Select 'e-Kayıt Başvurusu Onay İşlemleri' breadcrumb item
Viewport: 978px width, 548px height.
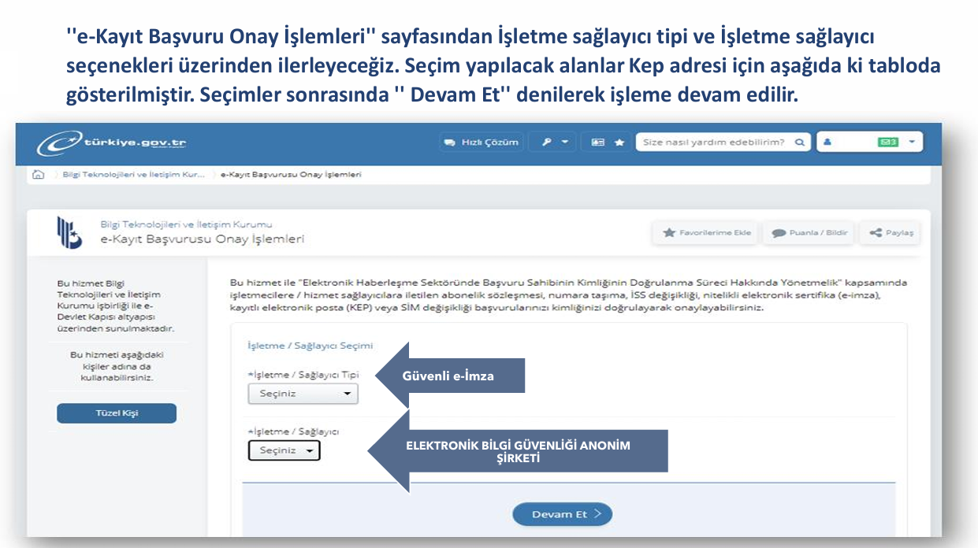[x=291, y=175]
